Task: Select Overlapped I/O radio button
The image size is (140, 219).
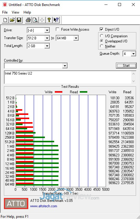Action: point(102,41)
